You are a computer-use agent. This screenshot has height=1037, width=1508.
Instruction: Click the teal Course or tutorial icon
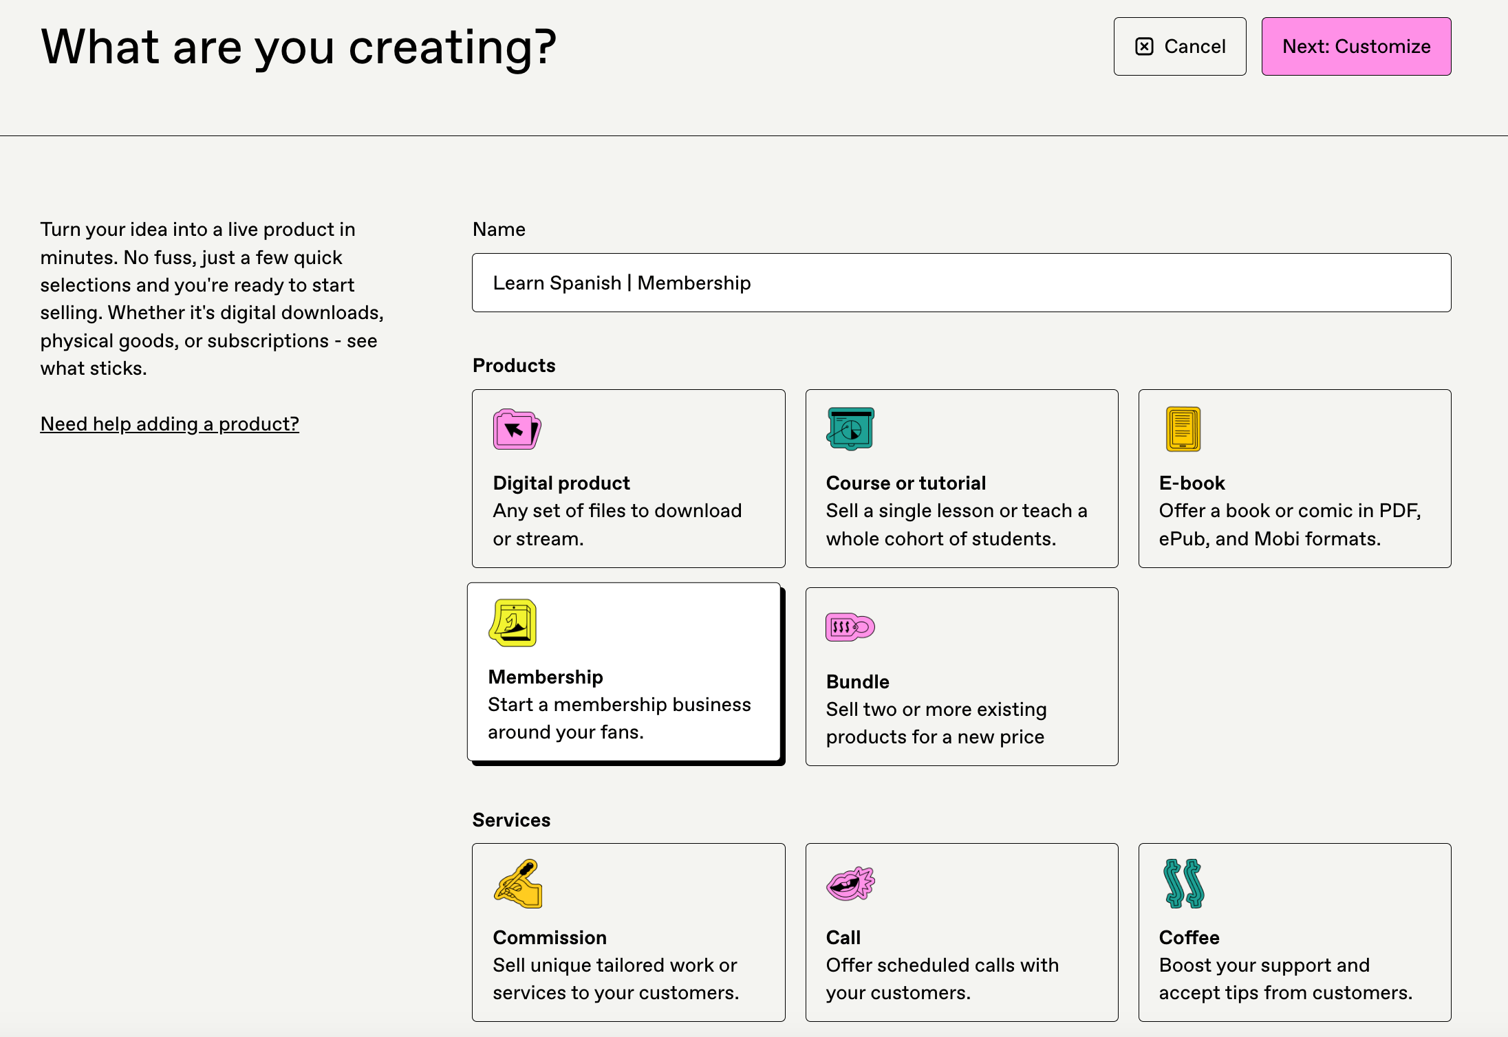tap(850, 428)
